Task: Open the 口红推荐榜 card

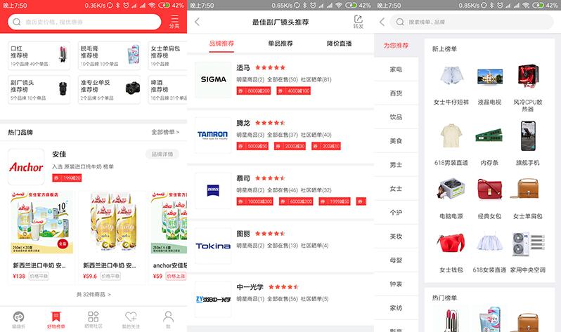Action: (39, 55)
